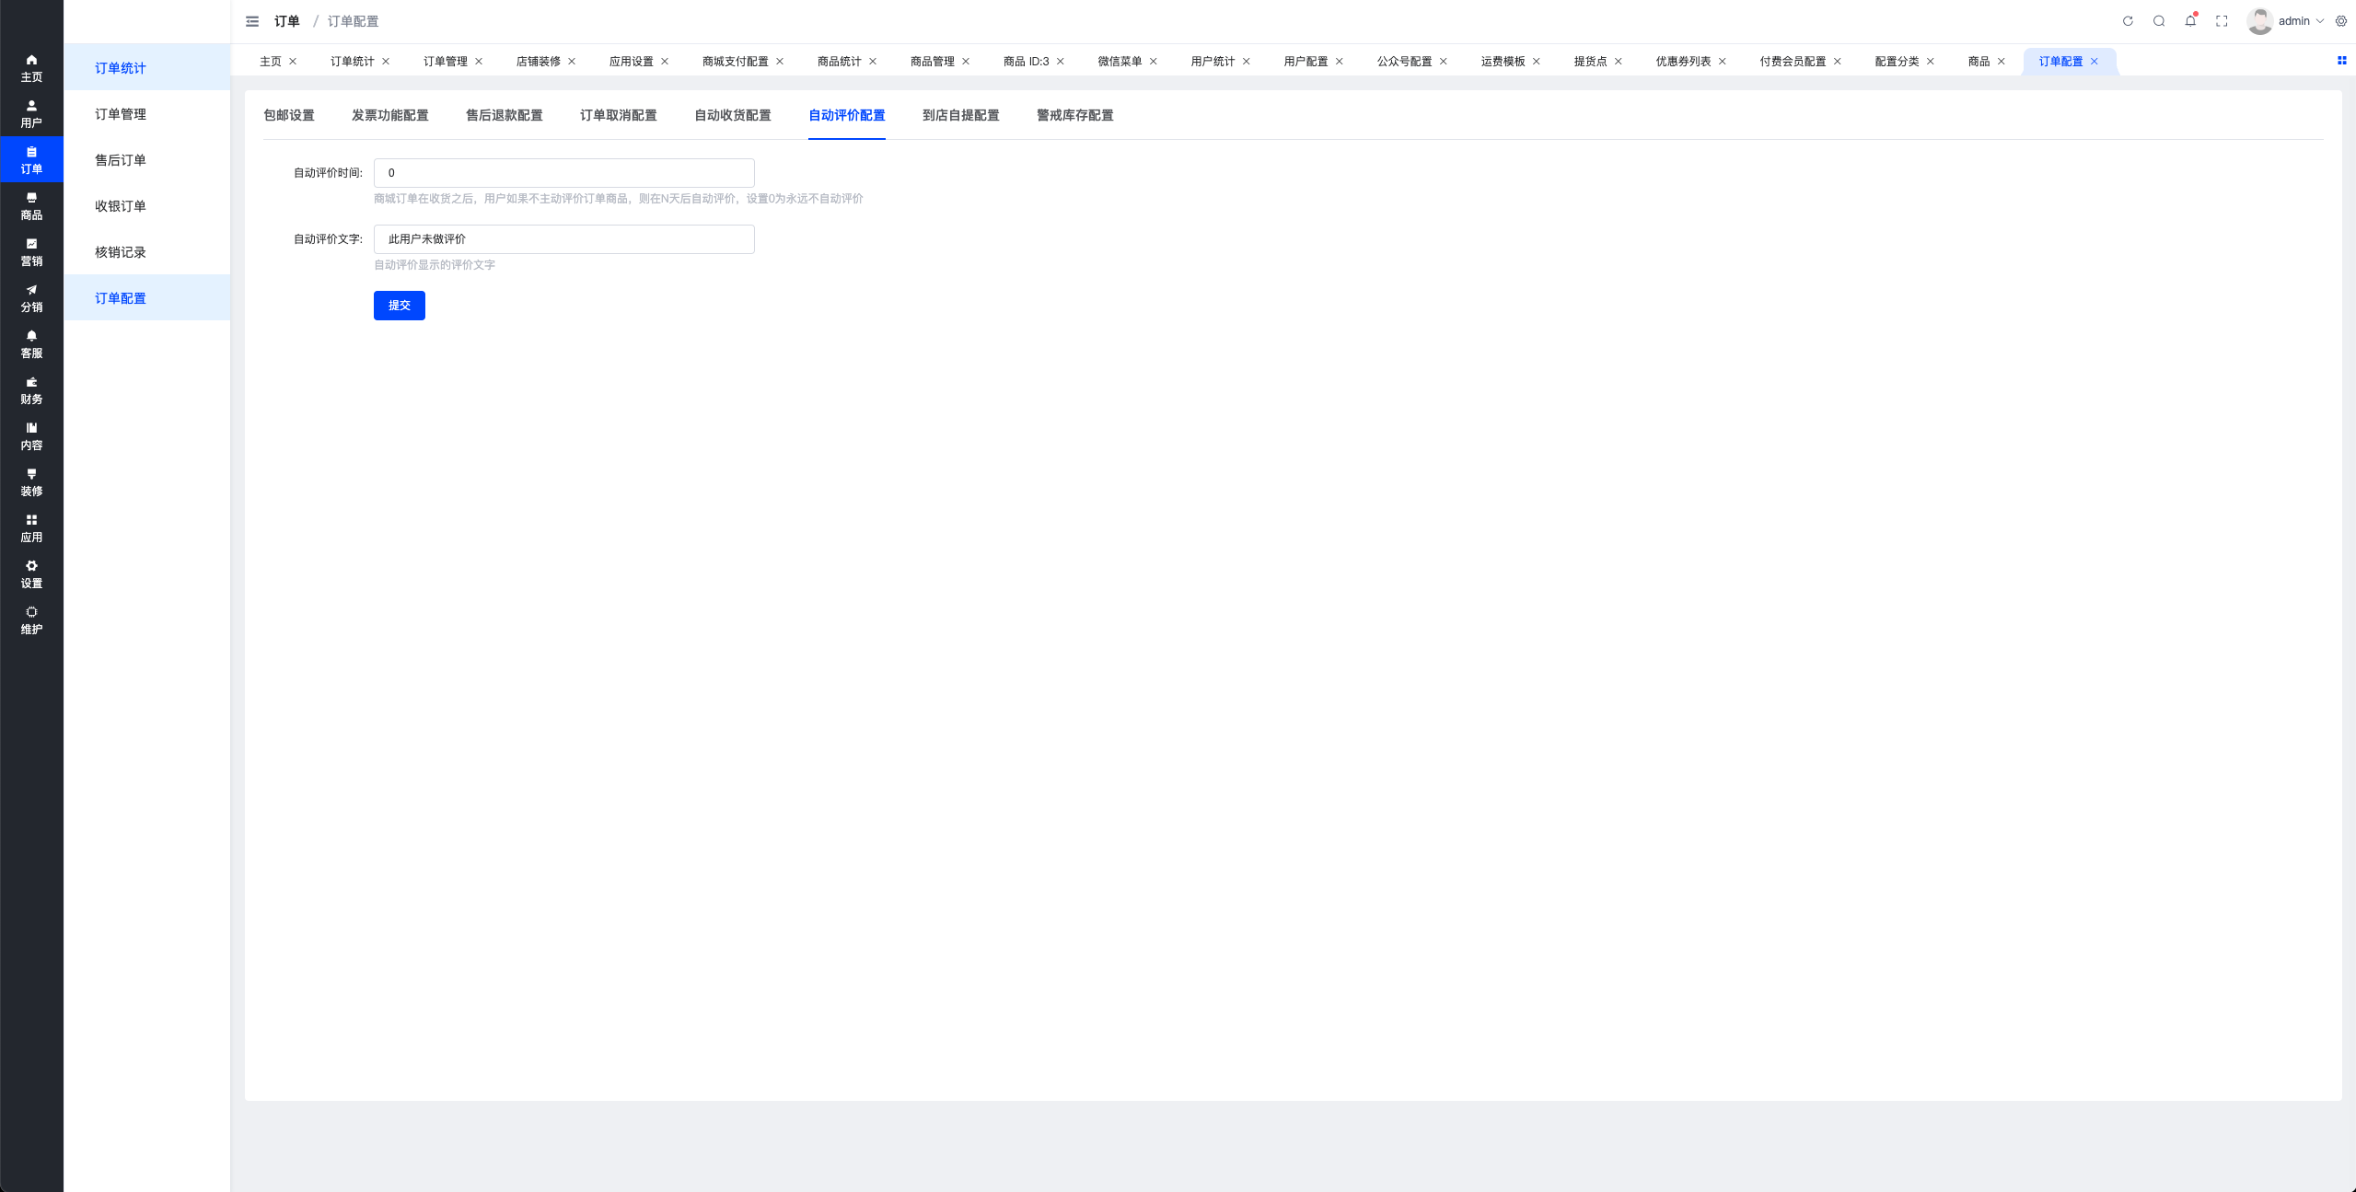This screenshot has height=1192, width=2356.
Task: Collapse the sidebar with hamburger icon
Action: coord(252,21)
